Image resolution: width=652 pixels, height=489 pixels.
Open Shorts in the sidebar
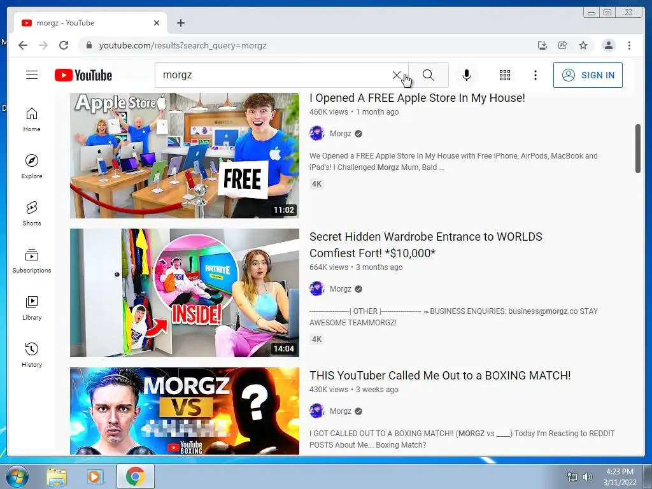point(32,214)
